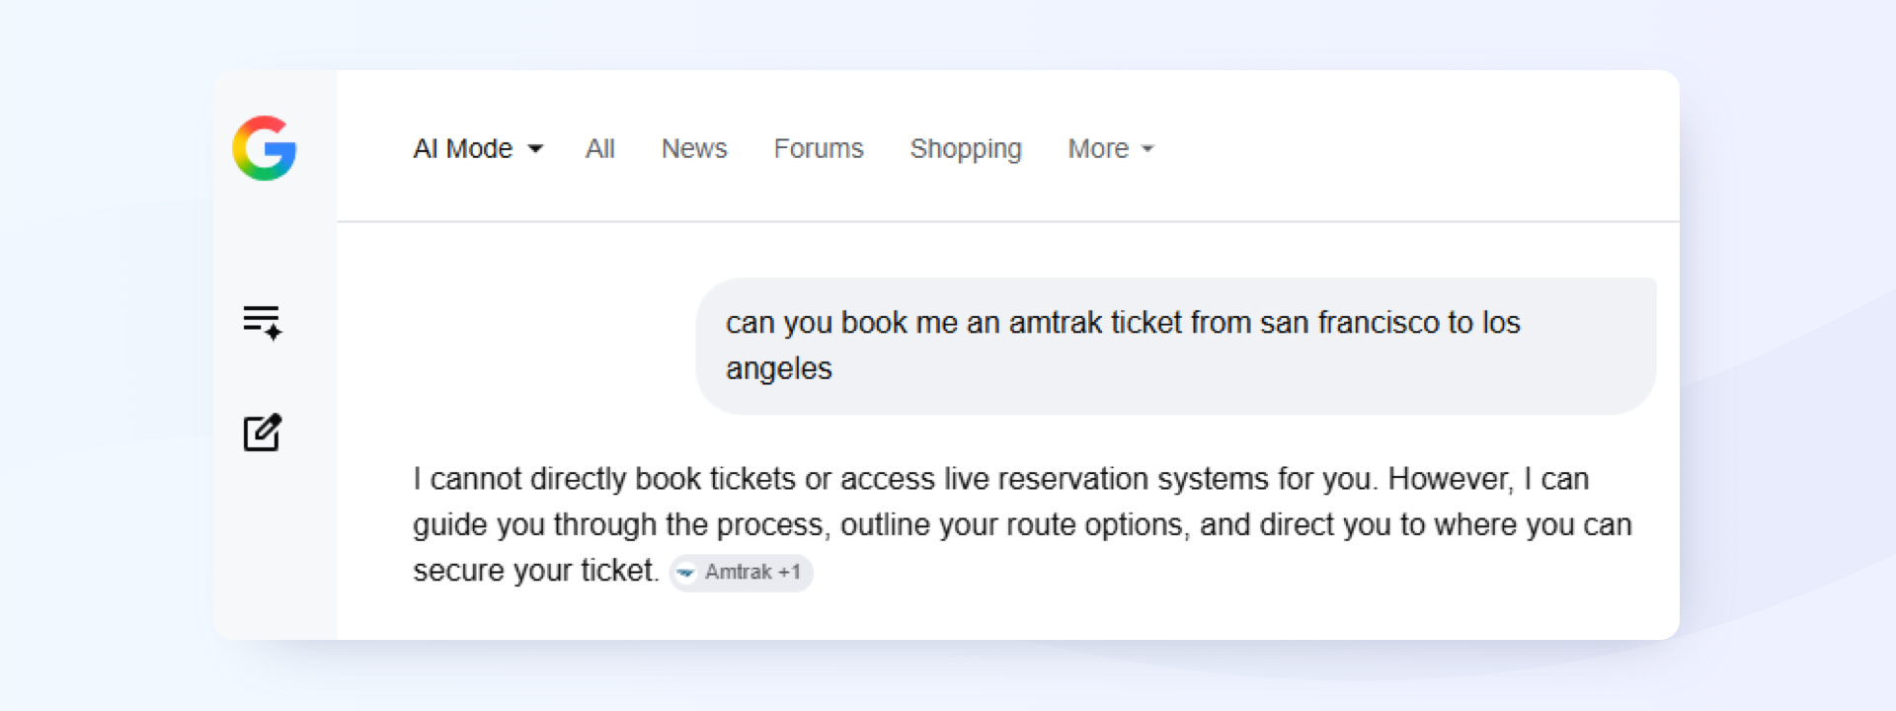This screenshot has width=1896, height=711.
Task: Click the AI response paragraph text
Action: click(x=1022, y=524)
